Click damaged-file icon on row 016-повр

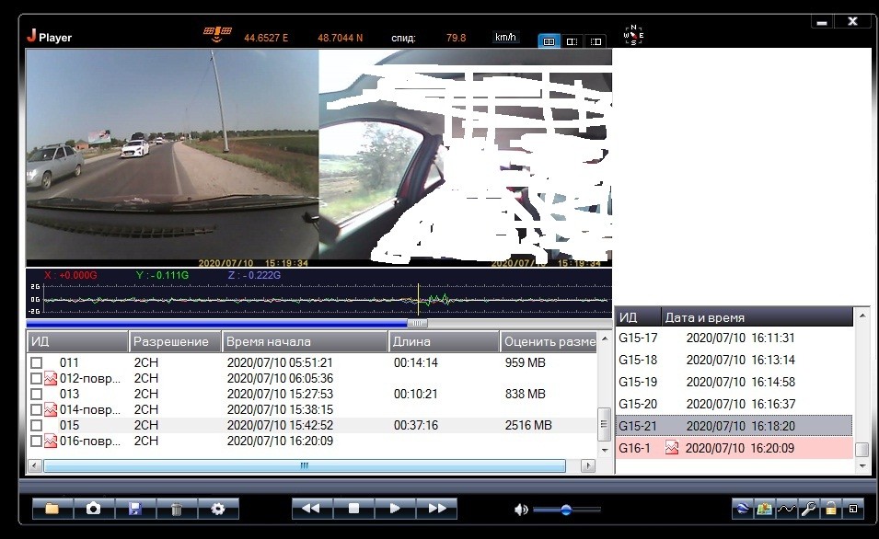click(x=51, y=442)
